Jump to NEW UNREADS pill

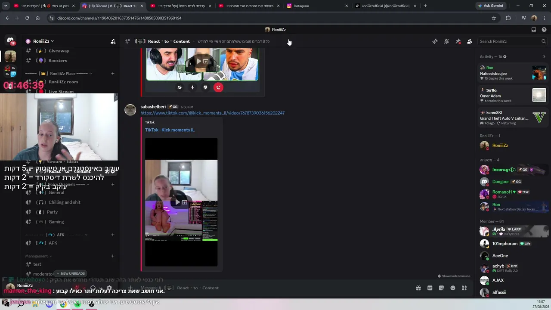click(x=70, y=273)
